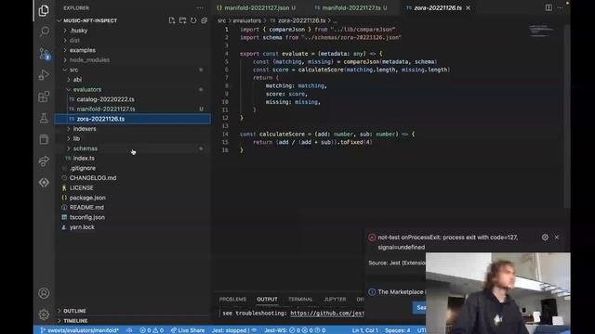Click New File icon in explorer header

point(172,20)
